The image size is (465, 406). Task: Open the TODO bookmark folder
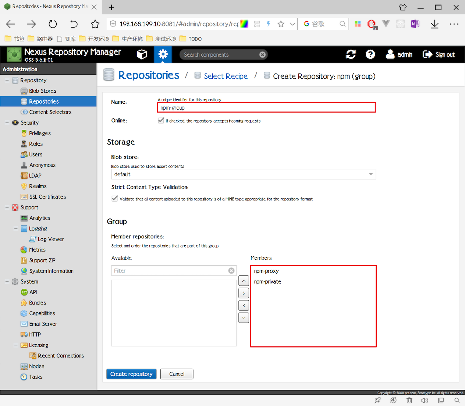(191, 39)
